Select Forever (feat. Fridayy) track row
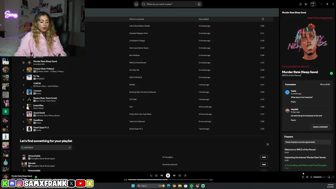This screenshot has width=336, height=189. [x=147, y=70]
